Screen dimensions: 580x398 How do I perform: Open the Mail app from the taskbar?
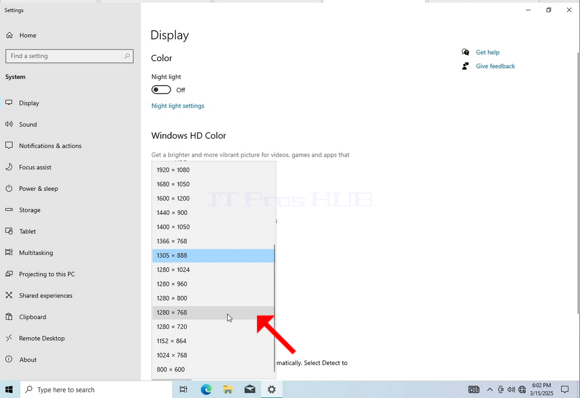[250, 389]
